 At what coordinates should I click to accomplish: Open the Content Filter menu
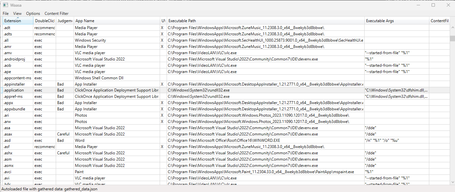tap(56, 14)
